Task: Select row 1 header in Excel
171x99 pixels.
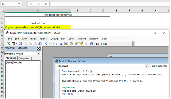Action: click(x=2, y=15)
